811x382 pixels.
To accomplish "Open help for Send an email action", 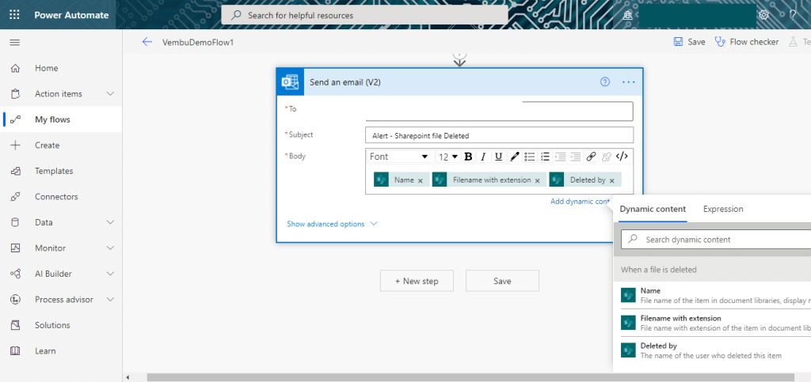I will tap(604, 81).
